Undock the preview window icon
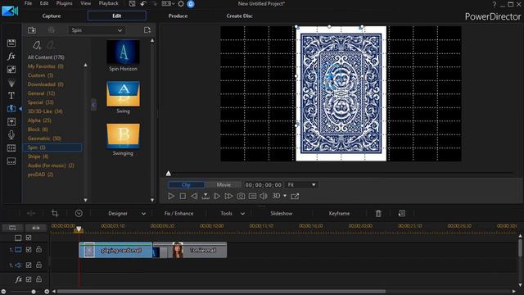This screenshot has height=295, width=524. coord(295,197)
